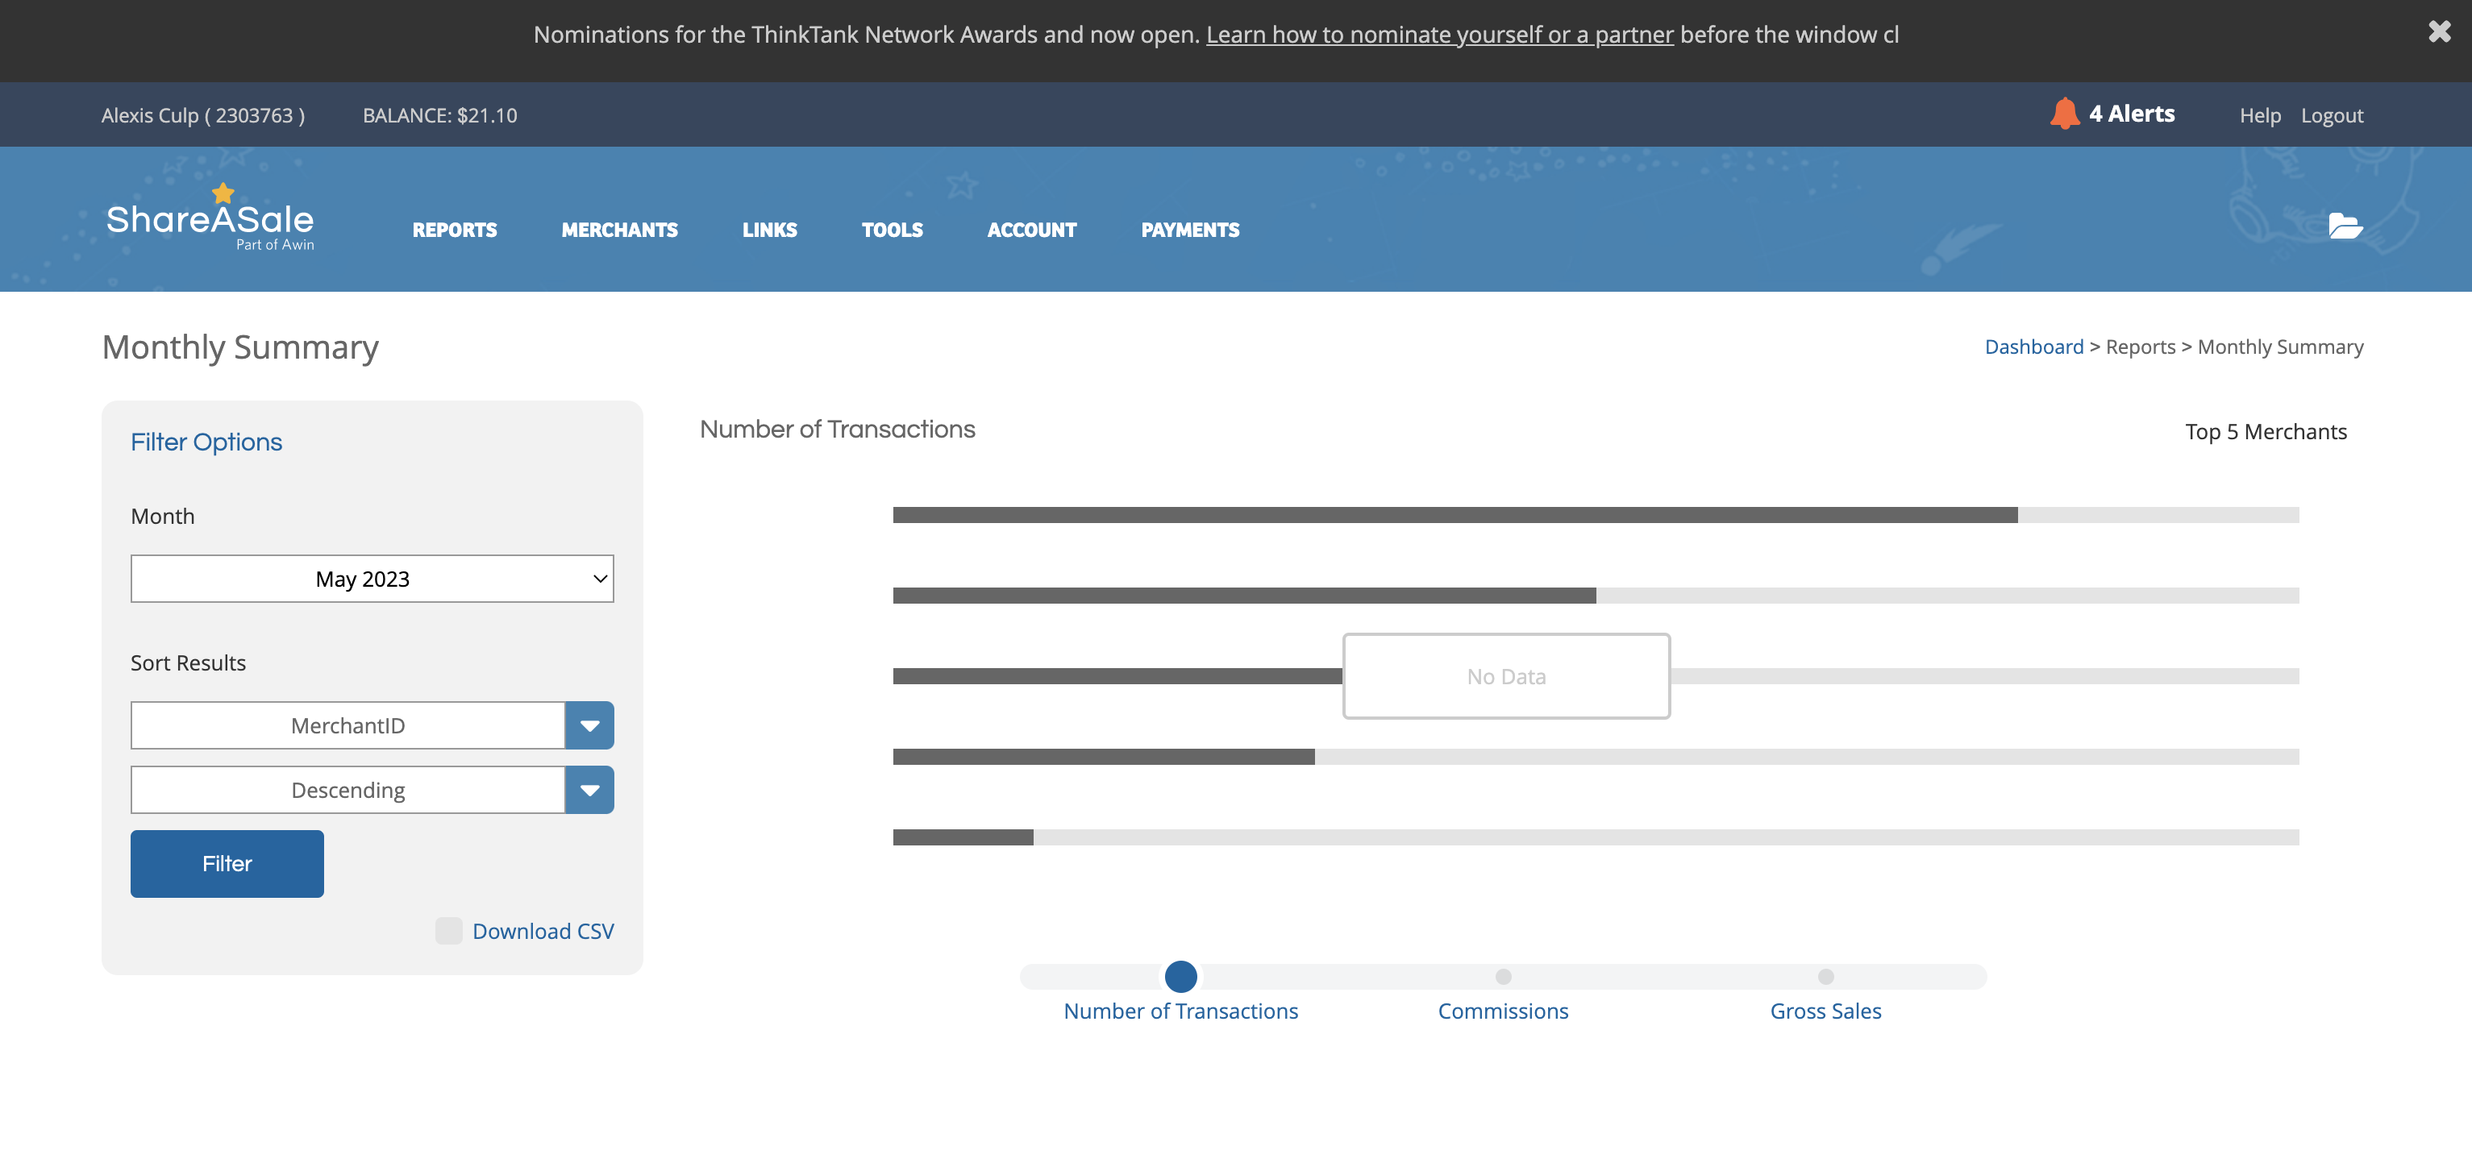Log out of the account
Image resolution: width=2472 pixels, height=1167 pixels.
(2332, 115)
